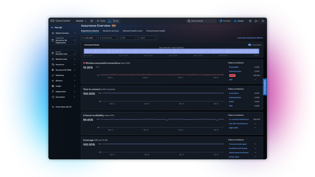Open the Access point filter dropdown

click(109, 38)
